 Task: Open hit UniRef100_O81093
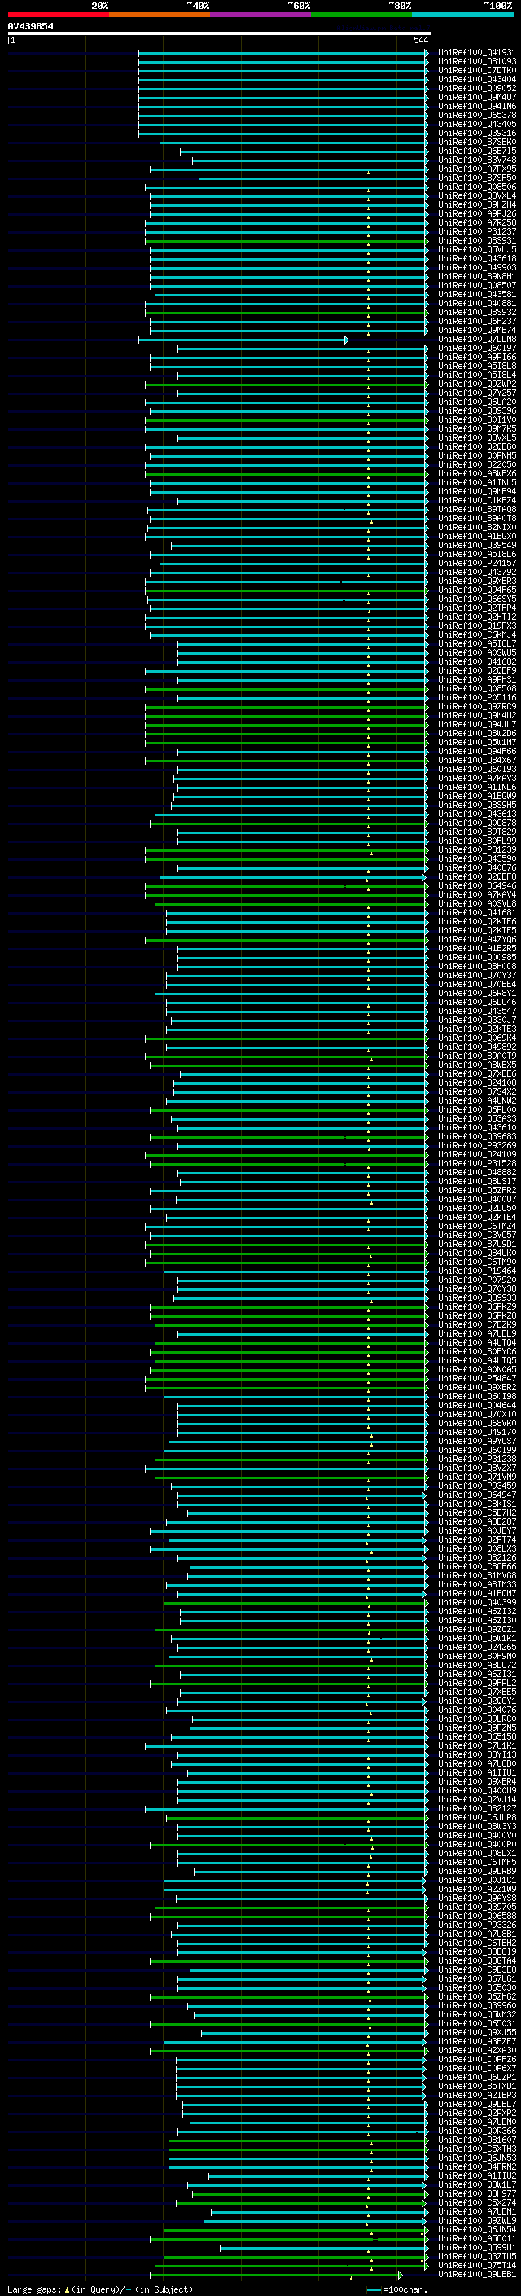pyautogui.click(x=477, y=62)
